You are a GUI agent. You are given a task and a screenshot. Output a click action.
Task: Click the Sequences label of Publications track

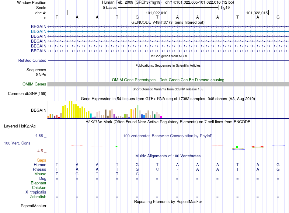point(36,70)
